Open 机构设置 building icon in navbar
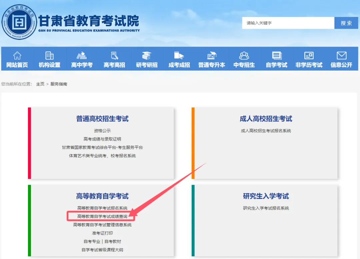 point(49,55)
